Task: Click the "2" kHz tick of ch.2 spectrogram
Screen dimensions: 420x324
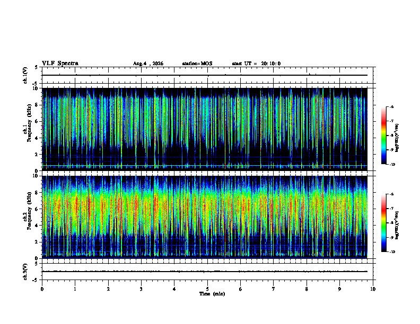Action: point(37,242)
